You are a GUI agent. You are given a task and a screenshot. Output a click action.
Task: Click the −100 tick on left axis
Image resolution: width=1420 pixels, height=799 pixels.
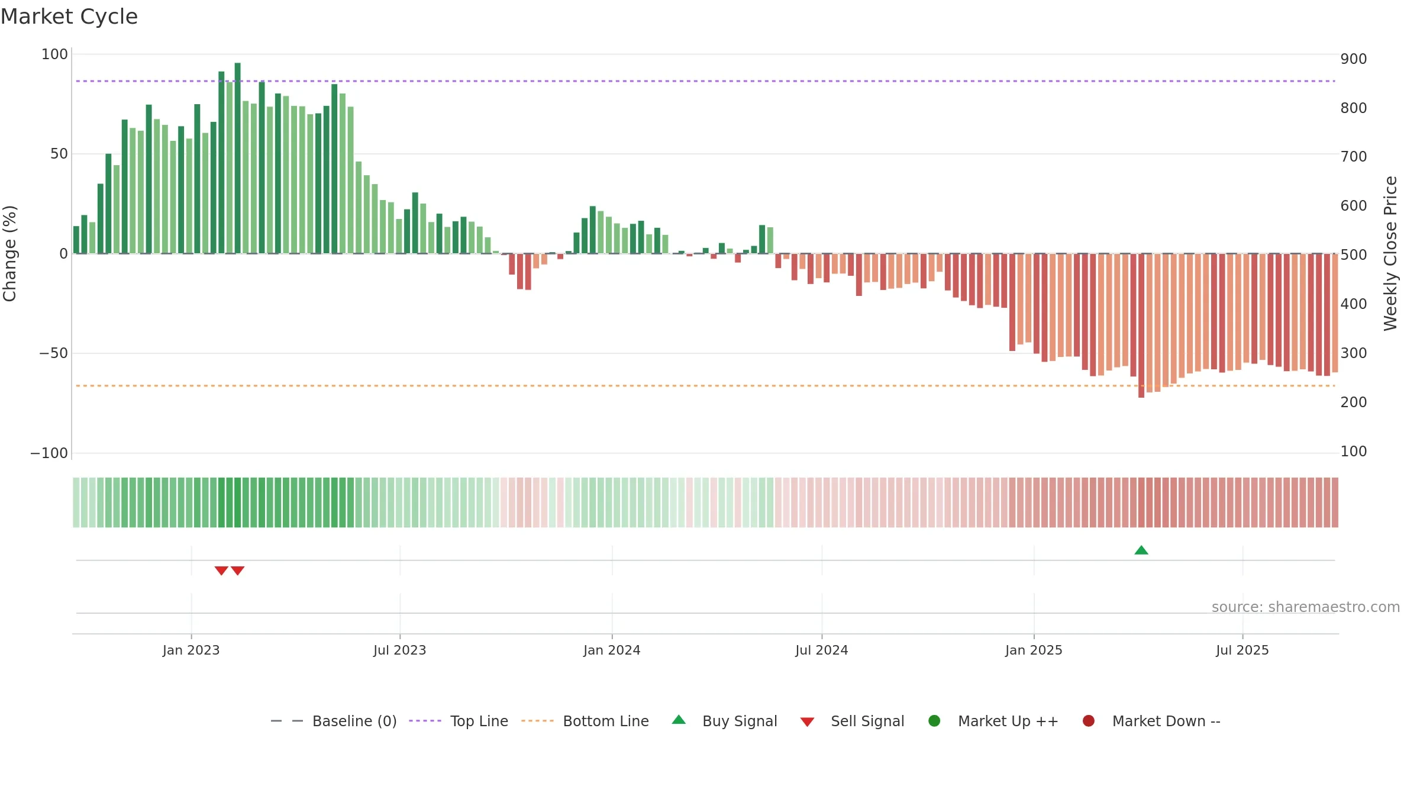tap(49, 453)
